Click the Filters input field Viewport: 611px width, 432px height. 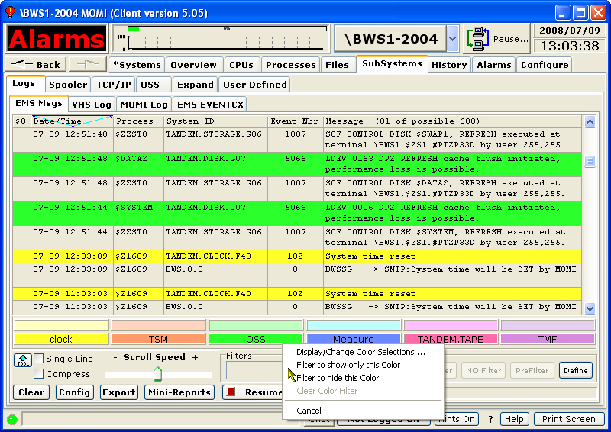(254, 370)
